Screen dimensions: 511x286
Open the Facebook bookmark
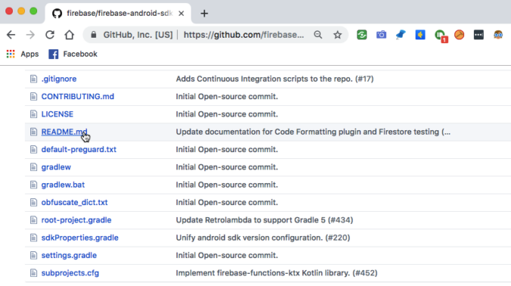coord(73,54)
